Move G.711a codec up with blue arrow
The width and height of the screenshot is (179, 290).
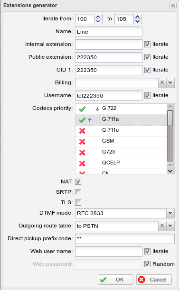(x=90, y=120)
